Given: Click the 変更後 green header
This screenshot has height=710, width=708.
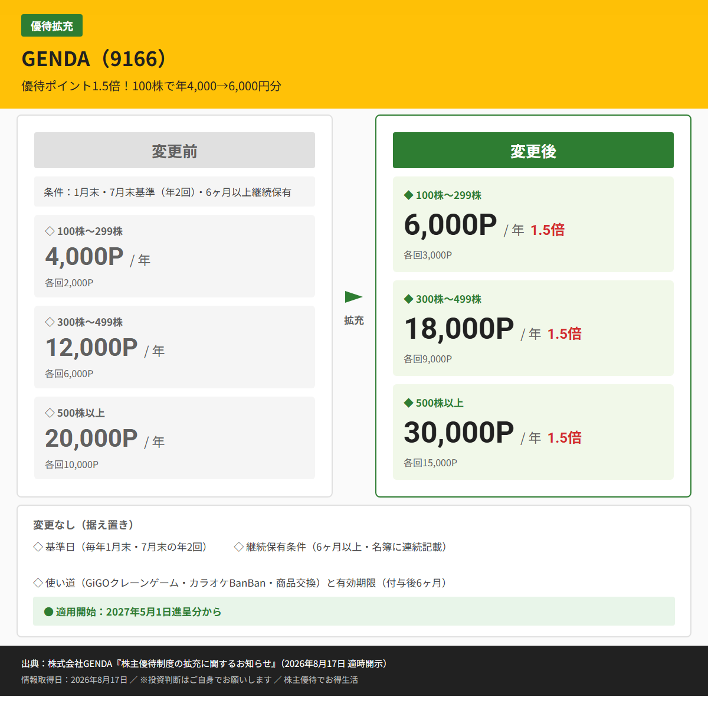Looking at the screenshot, I should pyautogui.click(x=533, y=150).
